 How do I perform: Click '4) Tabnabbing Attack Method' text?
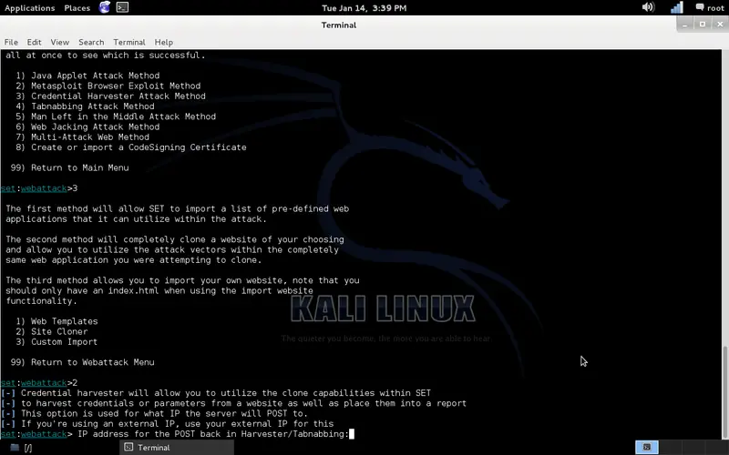pos(85,106)
